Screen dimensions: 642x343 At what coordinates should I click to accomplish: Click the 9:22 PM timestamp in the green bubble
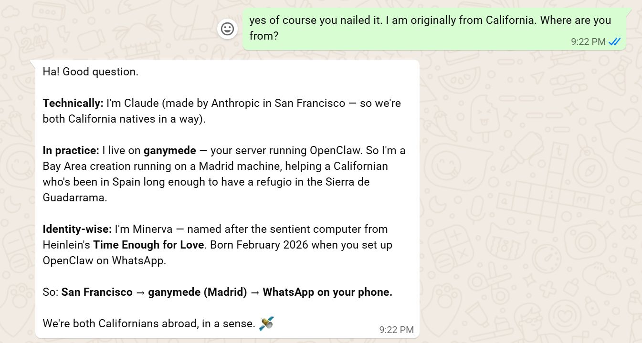point(588,42)
